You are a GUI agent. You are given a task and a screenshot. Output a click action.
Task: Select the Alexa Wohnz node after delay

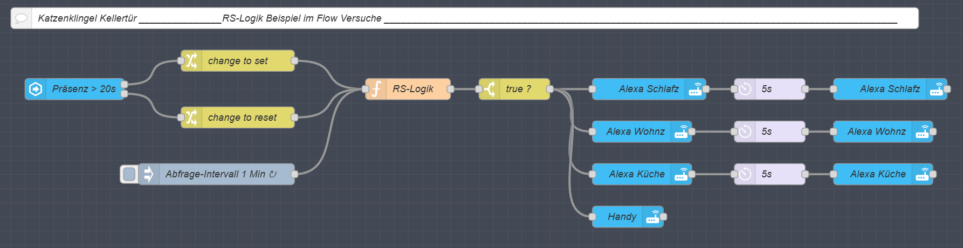(x=883, y=132)
